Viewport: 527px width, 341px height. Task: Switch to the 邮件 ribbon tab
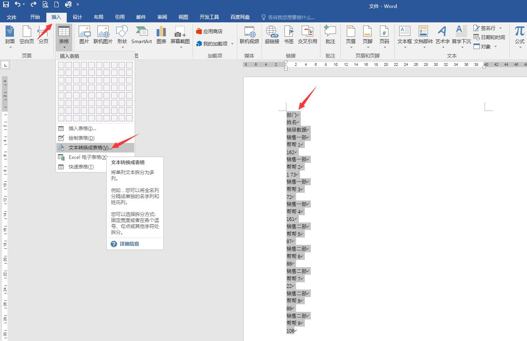coord(141,17)
